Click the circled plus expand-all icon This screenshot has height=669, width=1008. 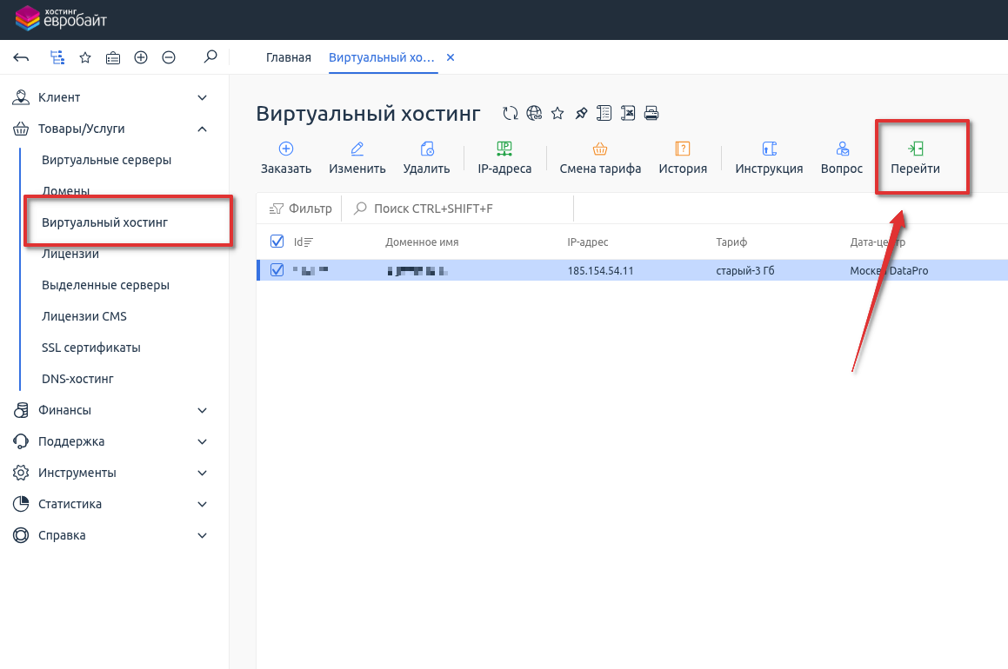click(x=141, y=58)
